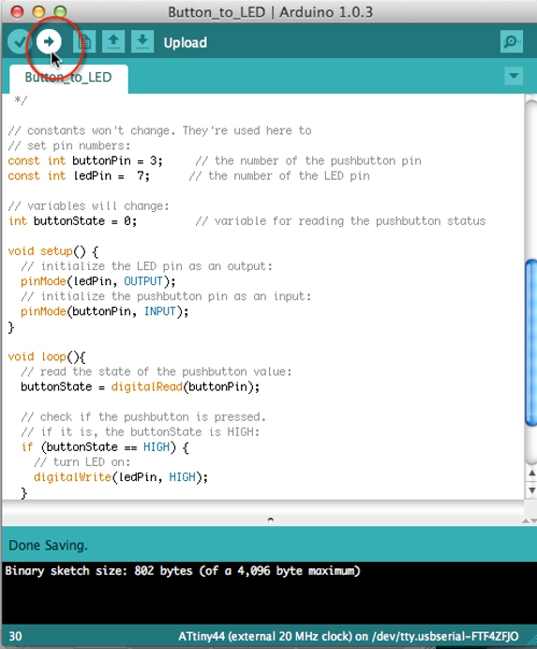
Task: Click the Verify checkmark button
Action: click(x=19, y=42)
